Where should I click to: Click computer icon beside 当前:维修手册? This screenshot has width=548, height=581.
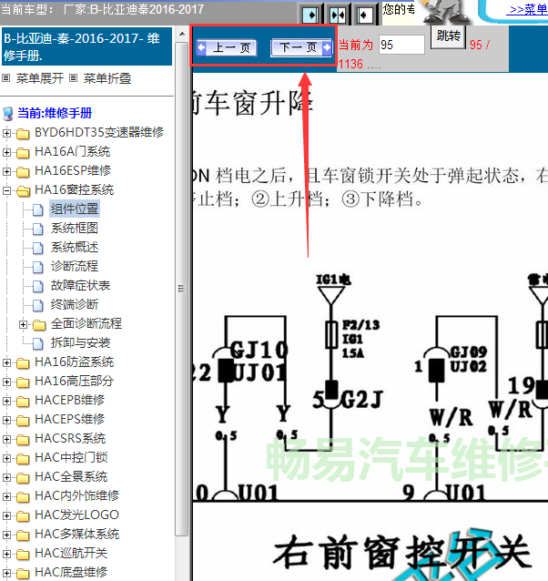(x=8, y=114)
